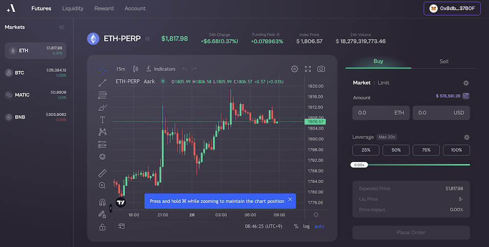
Task: Open the chart patterns tool
Action: point(102,132)
